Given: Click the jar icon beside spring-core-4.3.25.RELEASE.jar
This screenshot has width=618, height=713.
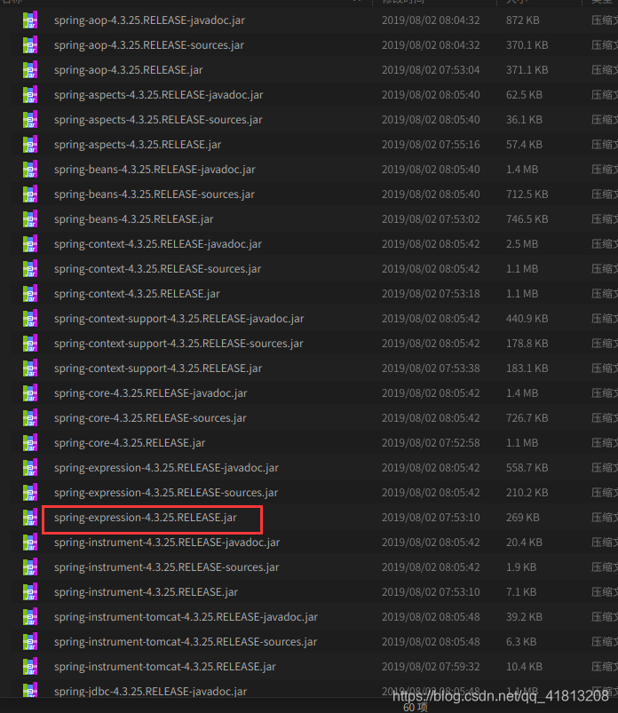Looking at the screenshot, I should pyautogui.click(x=30, y=443).
